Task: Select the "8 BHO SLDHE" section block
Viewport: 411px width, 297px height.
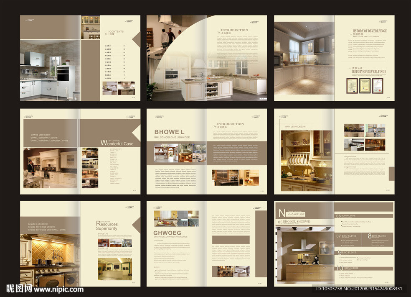Action: pos(378,240)
